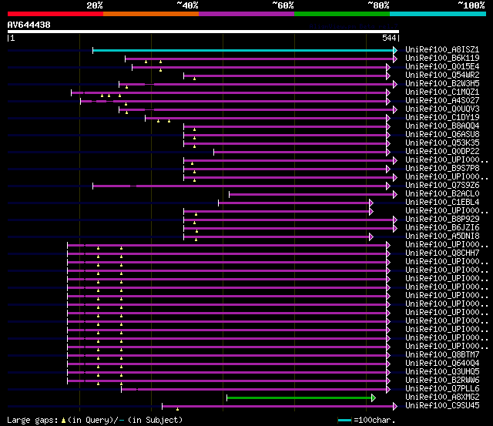Viewport: 493px width, 426px height.
Task: Click the purple alignment bar for Q0DP22
Action: [x=300, y=153]
